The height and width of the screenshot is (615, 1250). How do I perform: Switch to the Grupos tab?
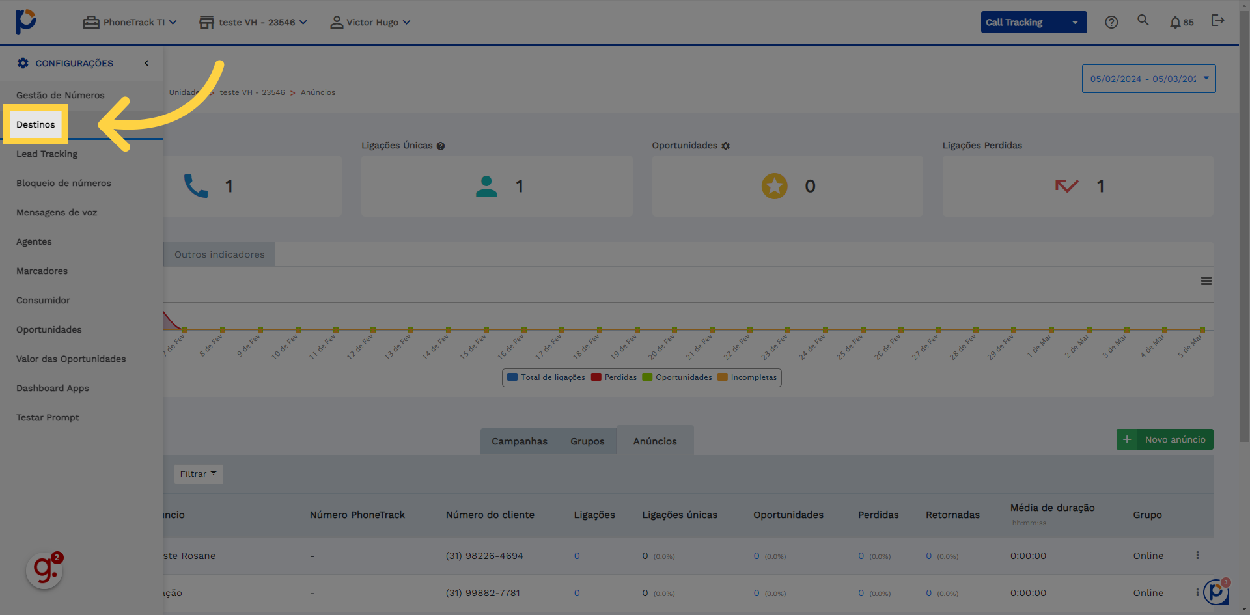(587, 441)
